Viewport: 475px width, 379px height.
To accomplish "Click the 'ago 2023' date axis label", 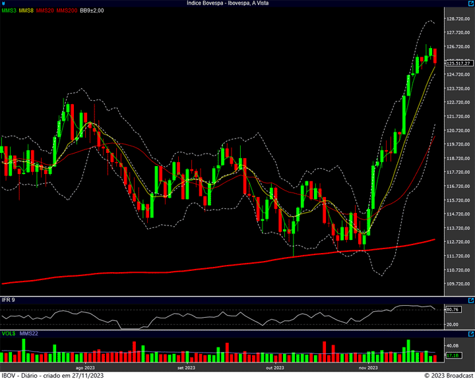I will coord(86,367).
